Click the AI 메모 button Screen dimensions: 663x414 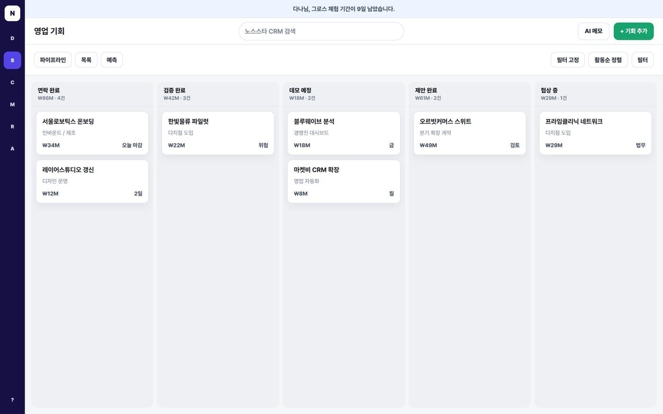[x=593, y=31]
